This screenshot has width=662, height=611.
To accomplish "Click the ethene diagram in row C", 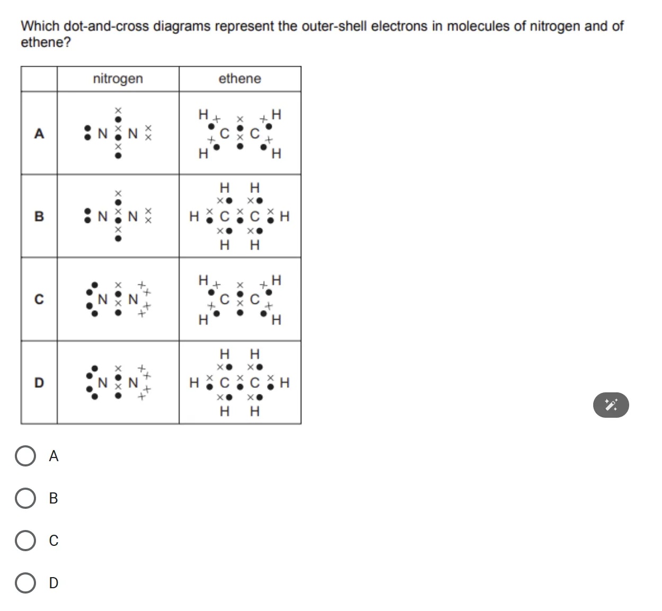I will pyautogui.click(x=239, y=299).
